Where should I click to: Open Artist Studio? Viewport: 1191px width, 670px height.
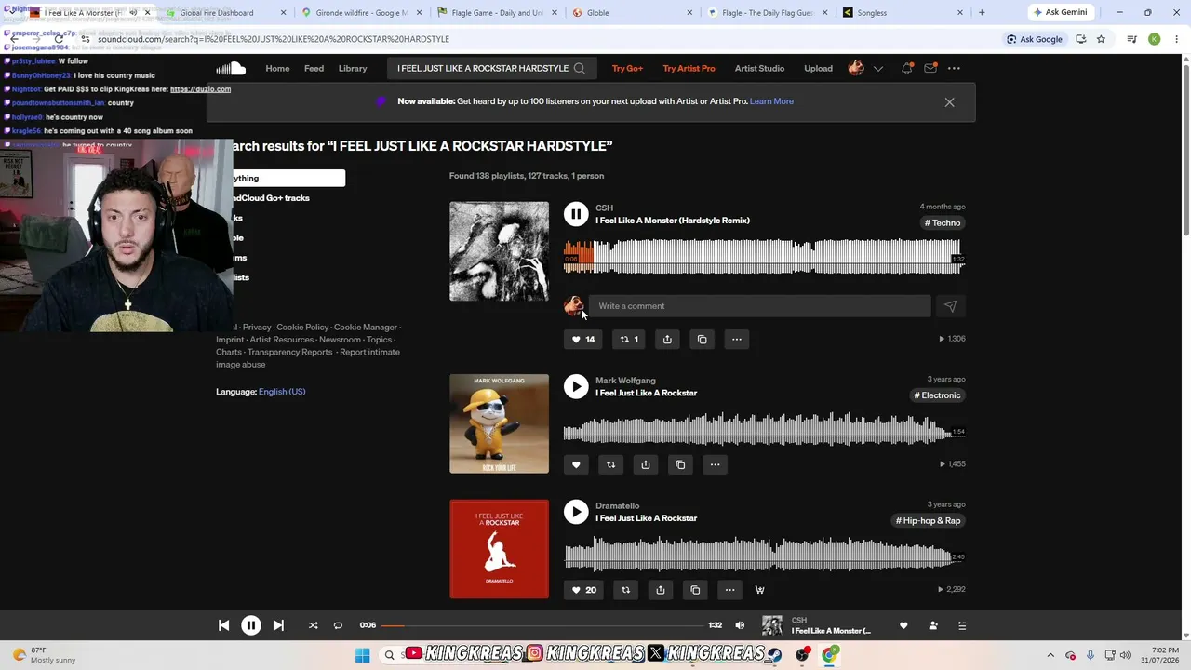click(x=759, y=68)
